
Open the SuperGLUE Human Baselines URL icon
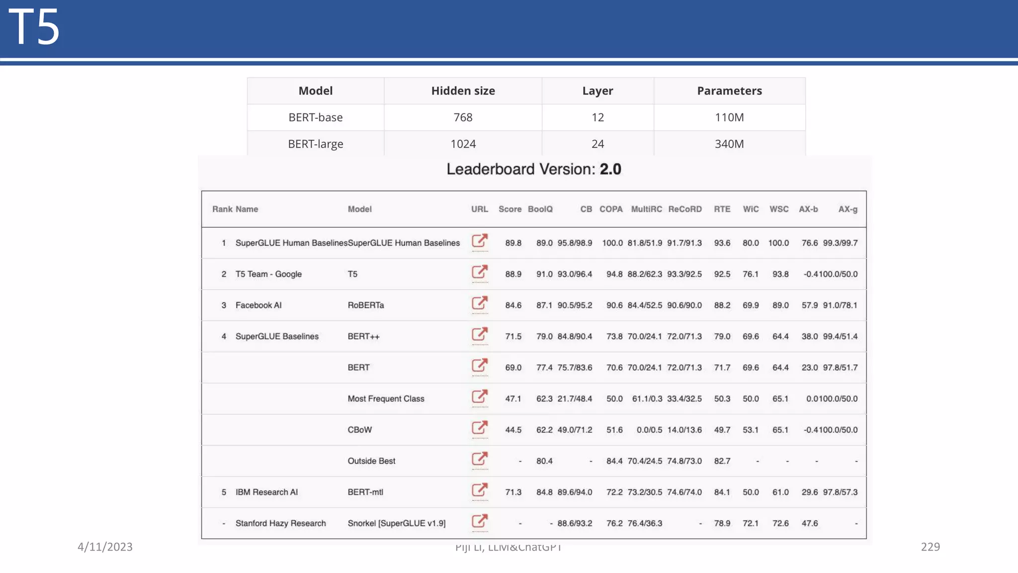480,241
